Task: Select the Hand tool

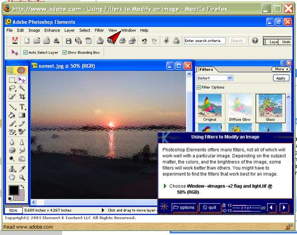Action: click(12, 178)
